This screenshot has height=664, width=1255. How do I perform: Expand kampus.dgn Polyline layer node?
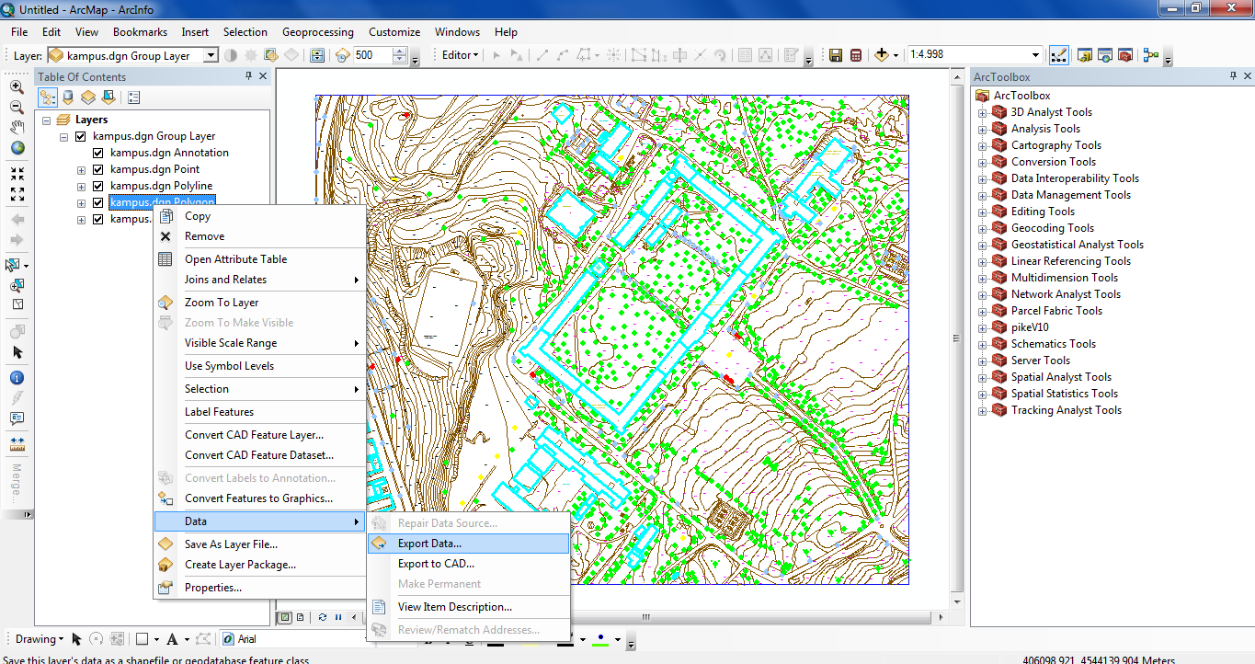81,186
